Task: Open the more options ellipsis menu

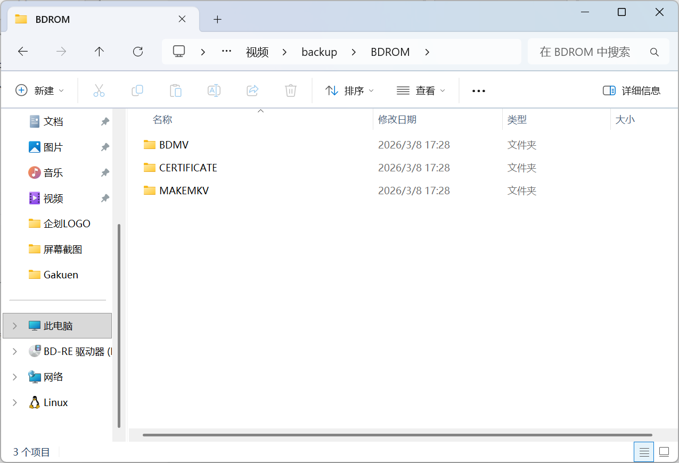Action: point(479,91)
